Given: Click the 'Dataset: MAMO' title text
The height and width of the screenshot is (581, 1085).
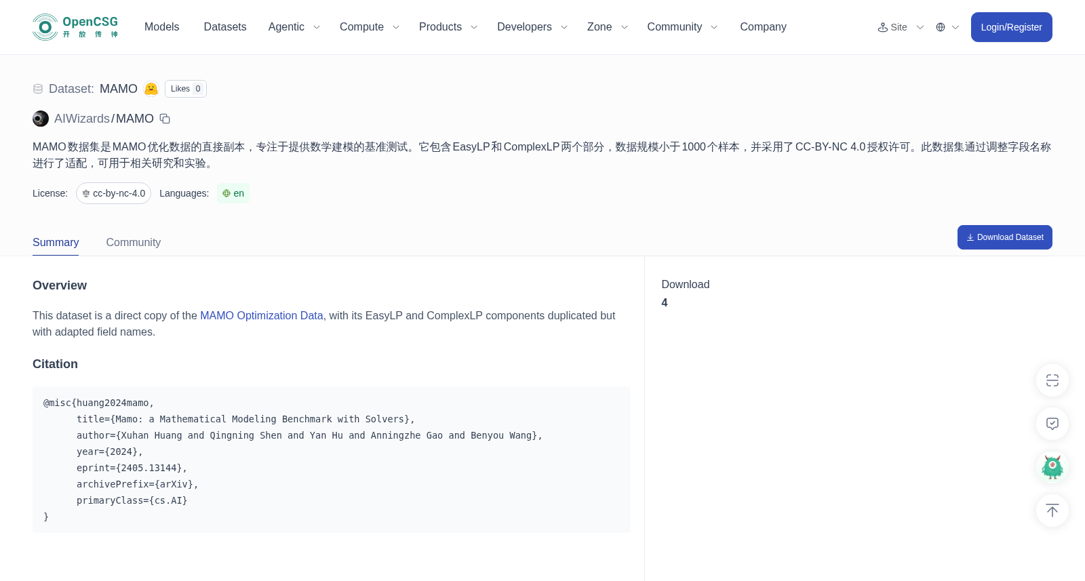Looking at the screenshot, I should tap(93, 89).
